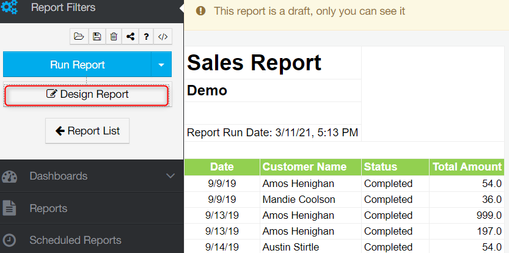Open Design Report editor

87,95
